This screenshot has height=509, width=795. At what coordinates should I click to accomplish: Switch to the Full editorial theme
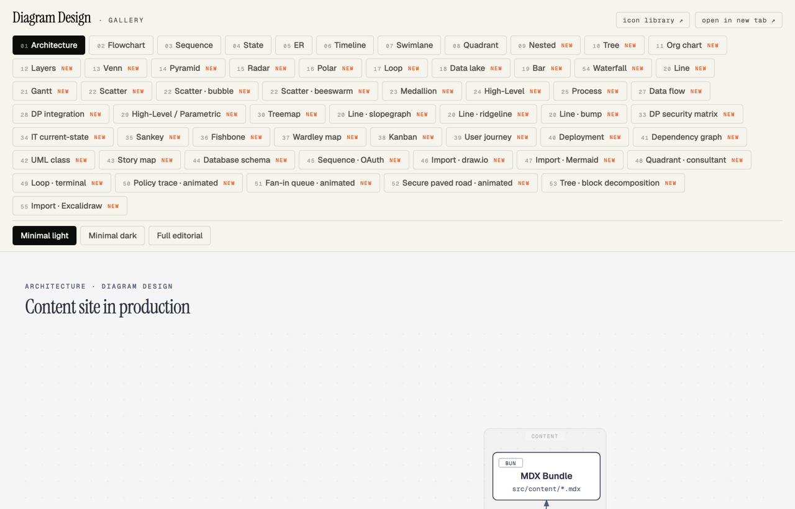pos(179,236)
